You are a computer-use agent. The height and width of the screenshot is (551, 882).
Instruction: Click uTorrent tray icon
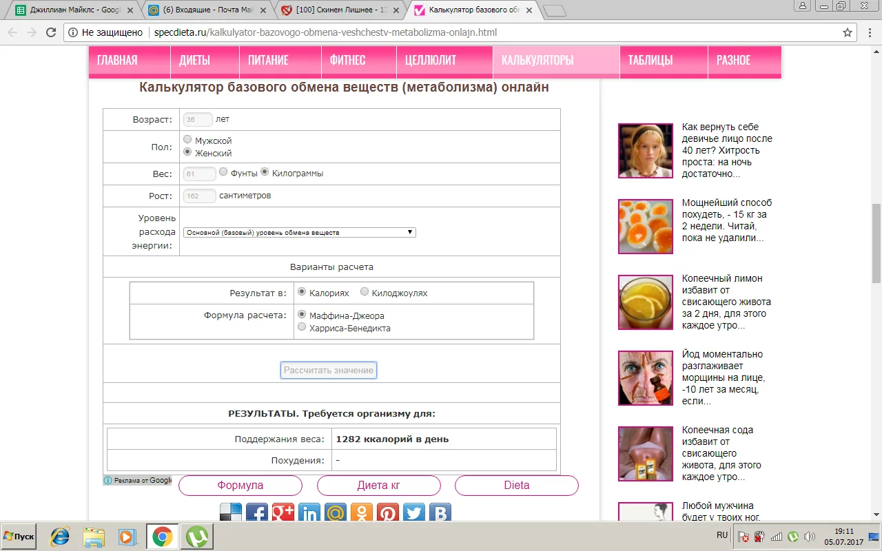click(x=793, y=537)
